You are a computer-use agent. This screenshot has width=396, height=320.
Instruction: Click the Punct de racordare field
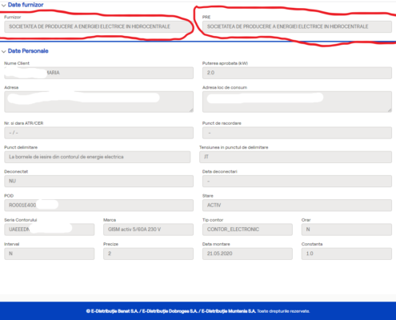coord(297,133)
